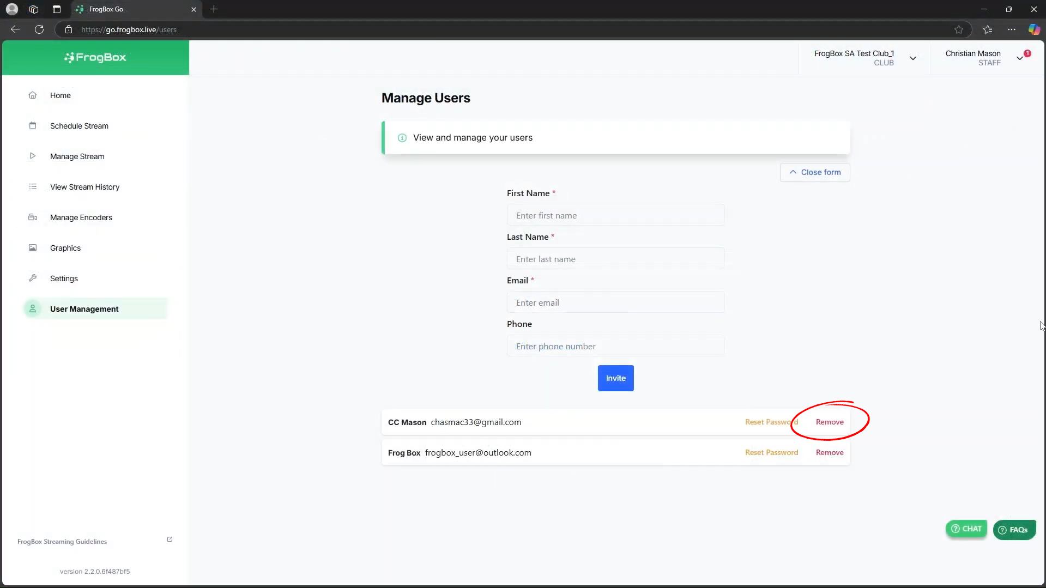
Task: Click the Graphics image icon
Action: pyautogui.click(x=33, y=248)
